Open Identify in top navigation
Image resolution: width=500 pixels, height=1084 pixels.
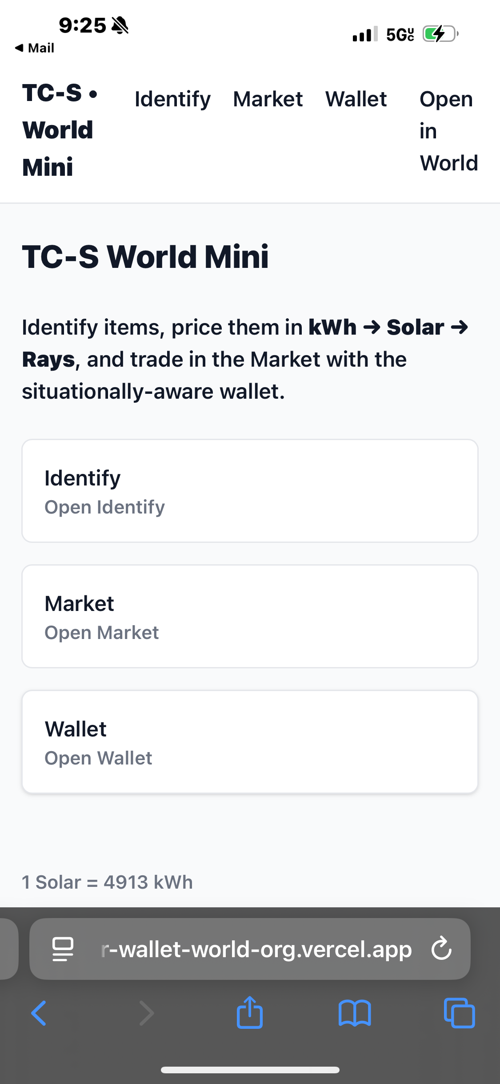pos(172,99)
